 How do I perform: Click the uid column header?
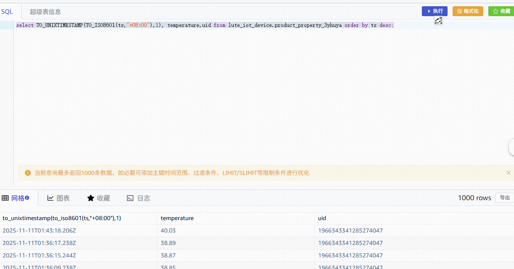[x=322, y=218]
